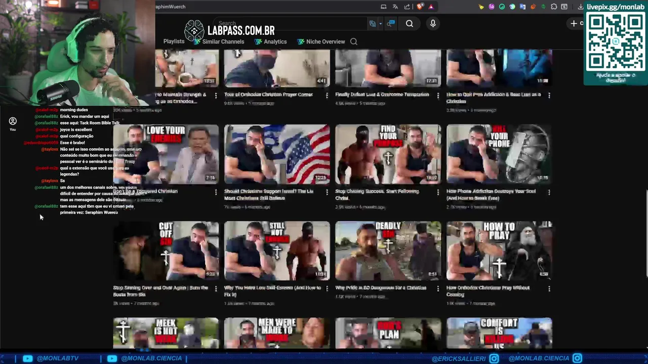Open the Similar Channels tab
The height and width of the screenshot is (364, 648).
point(219,41)
